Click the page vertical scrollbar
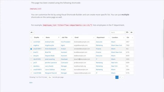This screenshot has height=92, width=164. tap(163, 49)
